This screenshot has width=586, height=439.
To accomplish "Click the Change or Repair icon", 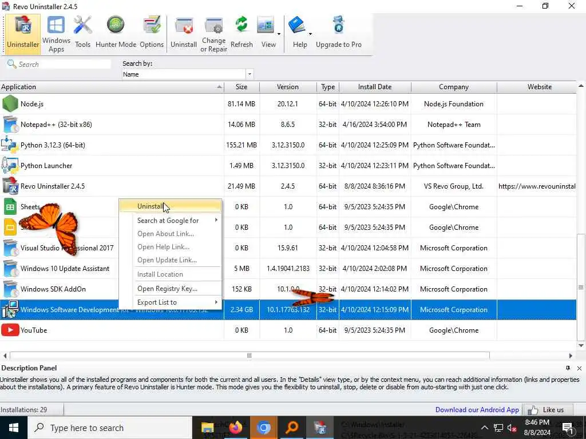I will point(214,34).
